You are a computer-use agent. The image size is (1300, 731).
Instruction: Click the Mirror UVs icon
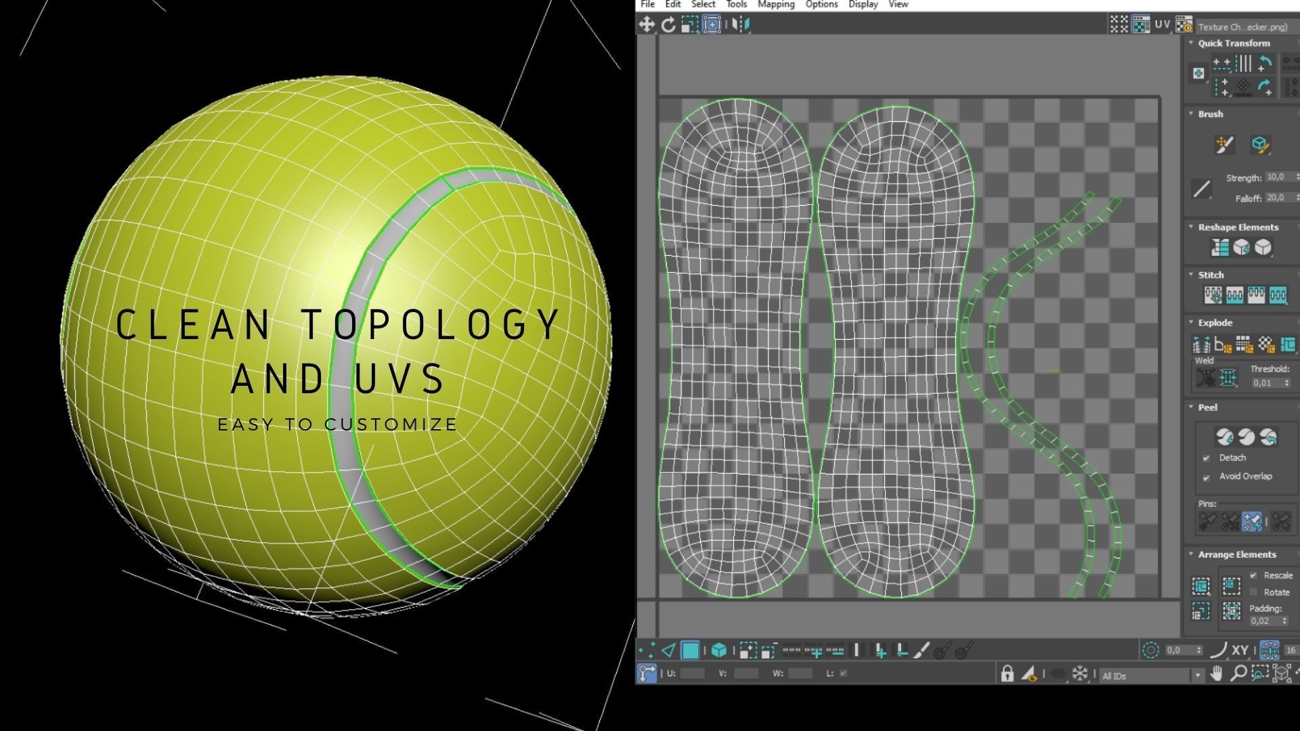pos(741,25)
